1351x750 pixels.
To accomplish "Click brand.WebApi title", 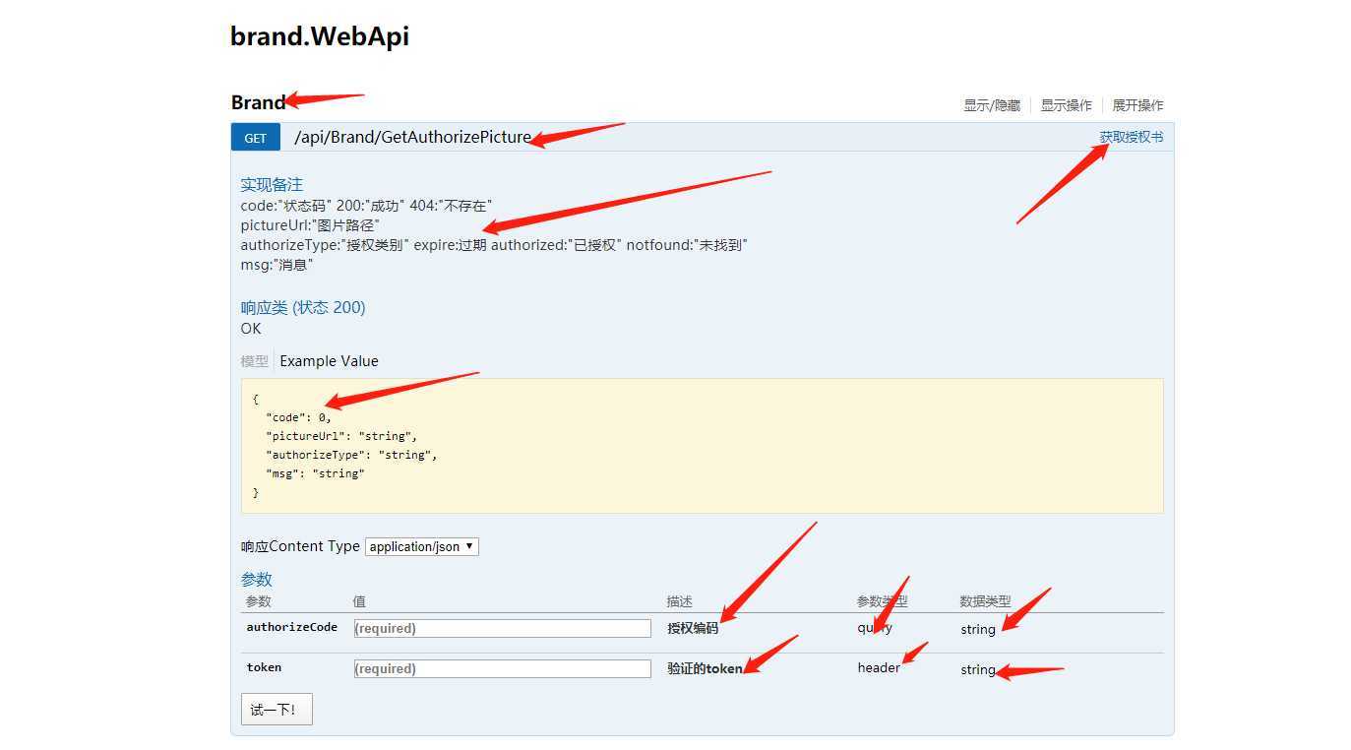I will pos(320,36).
